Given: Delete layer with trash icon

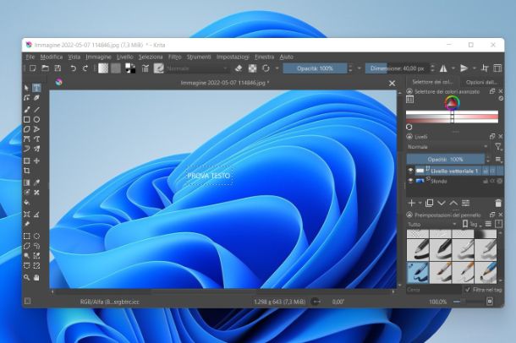Looking at the screenshot, I should [x=498, y=203].
